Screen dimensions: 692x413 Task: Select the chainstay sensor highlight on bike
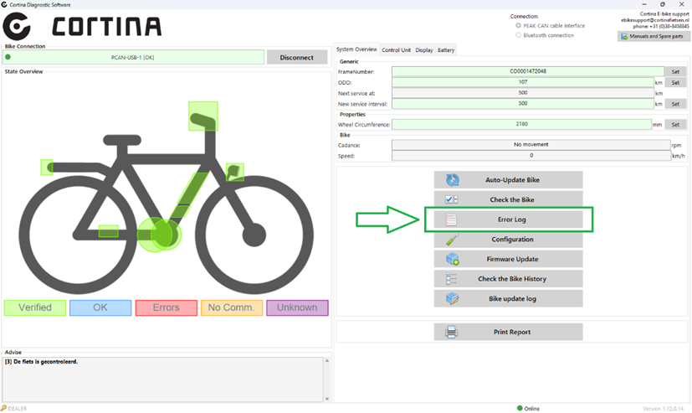pos(108,230)
